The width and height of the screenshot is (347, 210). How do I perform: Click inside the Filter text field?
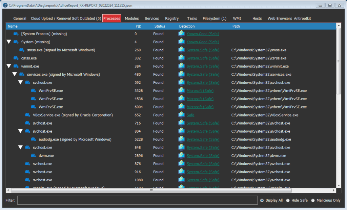137,200
